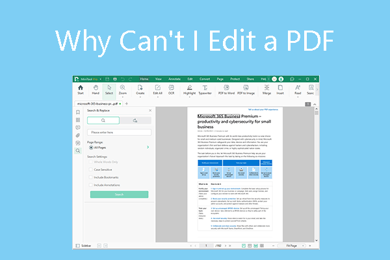Click the Save icon in title bar
The width and height of the screenshot is (390, 260).
pos(107,79)
